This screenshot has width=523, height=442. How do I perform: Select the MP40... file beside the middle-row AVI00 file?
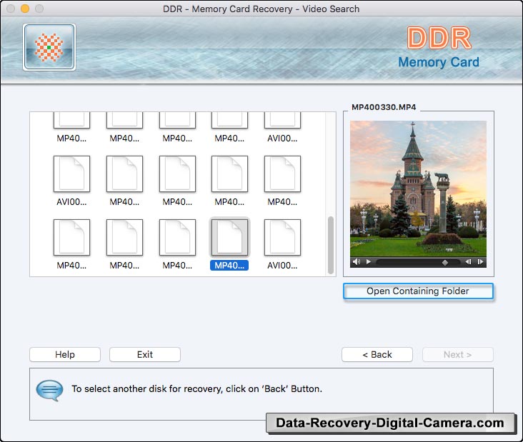(x=124, y=174)
